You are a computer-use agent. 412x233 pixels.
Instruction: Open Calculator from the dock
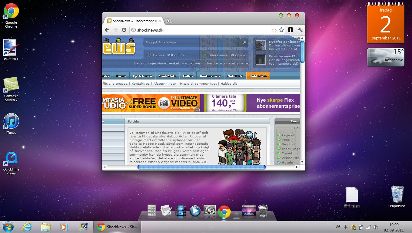pos(151,210)
